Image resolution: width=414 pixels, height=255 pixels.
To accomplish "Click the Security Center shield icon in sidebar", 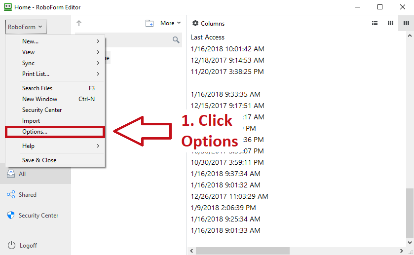I will click(11, 216).
